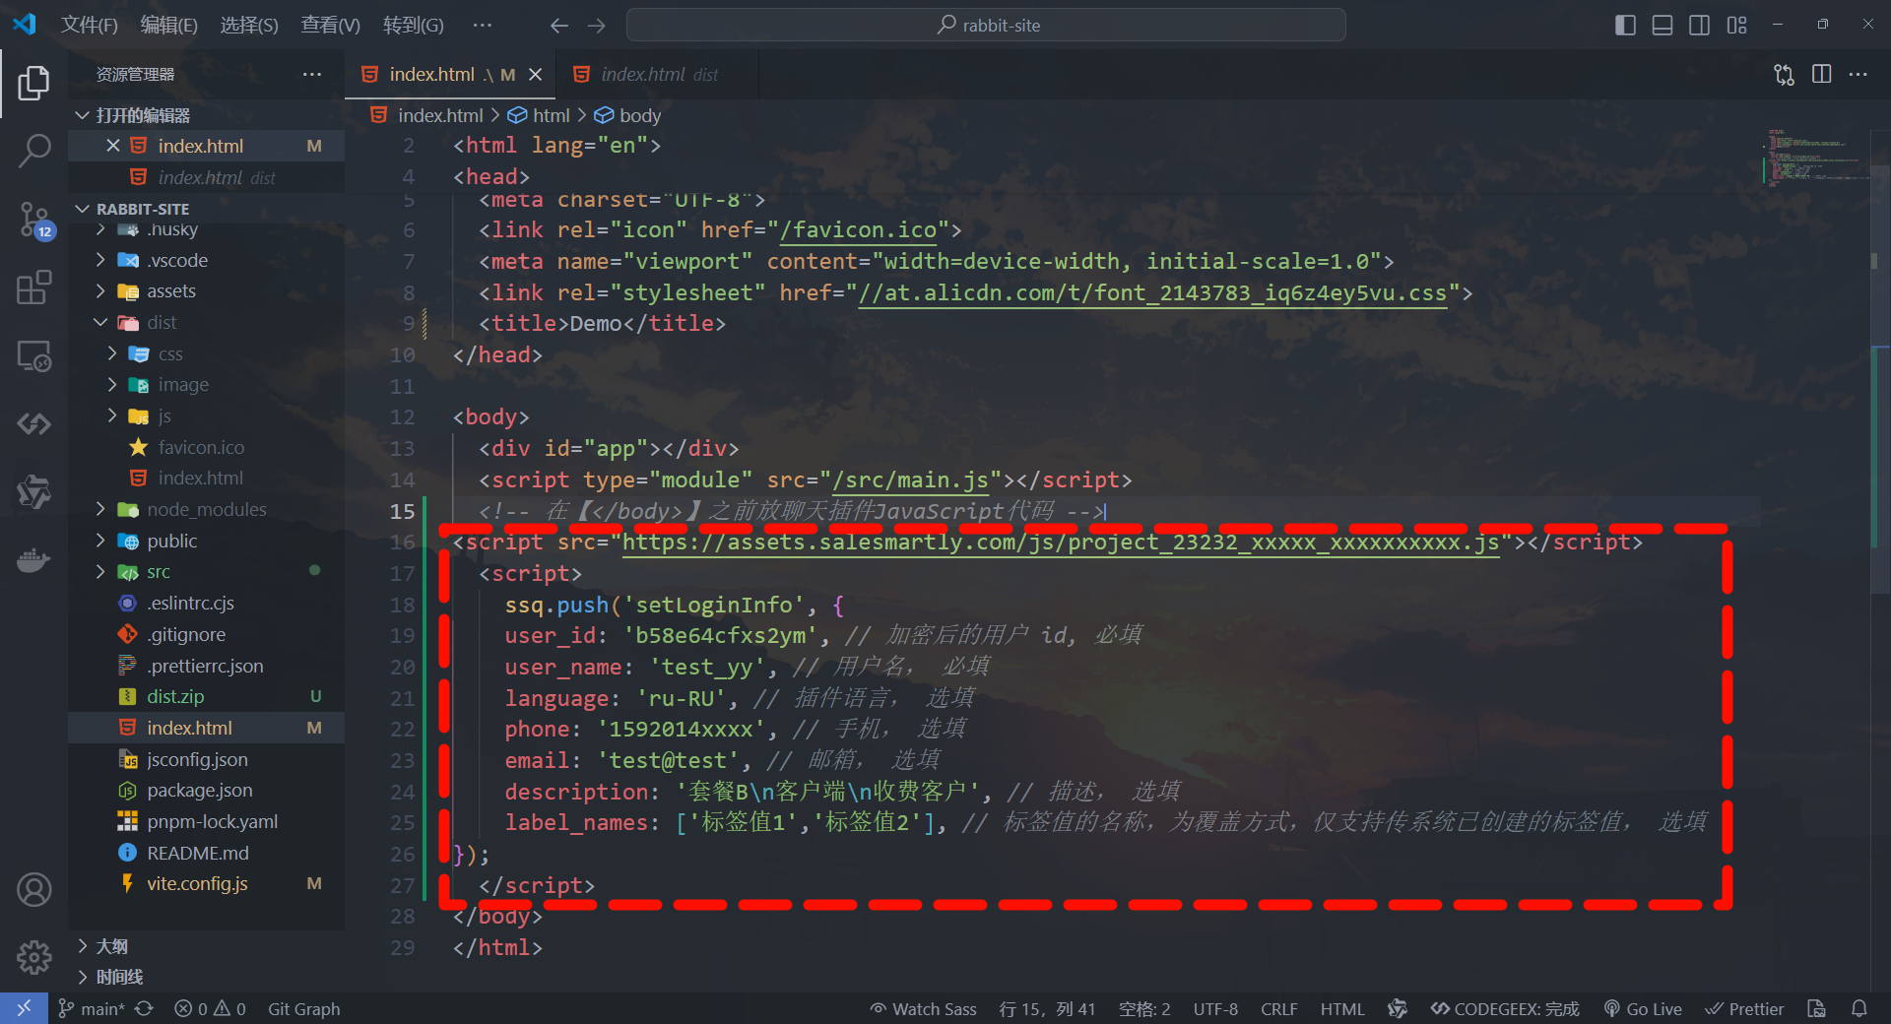Close the index.html editor tab
1891x1024 pixels.
pos(535,75)
